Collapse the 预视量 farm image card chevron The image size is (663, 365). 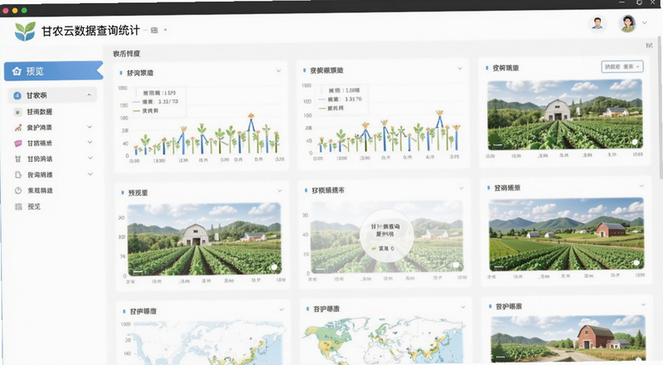(279, 191)
